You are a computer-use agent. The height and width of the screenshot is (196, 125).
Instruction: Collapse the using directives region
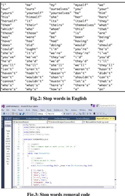point(23,125)
